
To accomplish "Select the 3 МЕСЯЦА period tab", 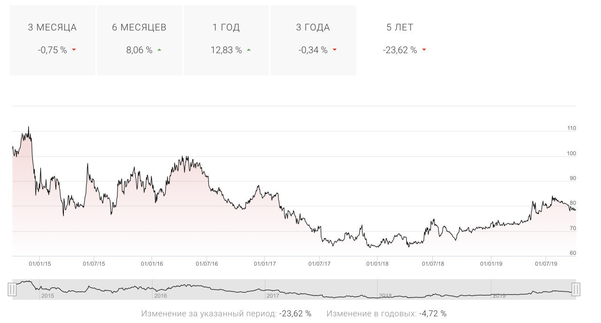I will [52, 40].
